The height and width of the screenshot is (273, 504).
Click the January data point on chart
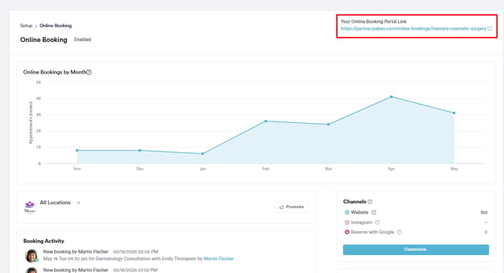(x=202, y=154)
